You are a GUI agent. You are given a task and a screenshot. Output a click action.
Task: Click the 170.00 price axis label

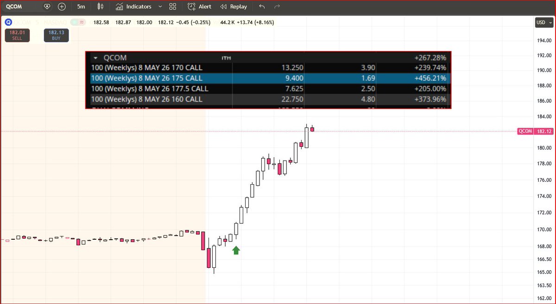pyautogui.click(x=543, y=230)
